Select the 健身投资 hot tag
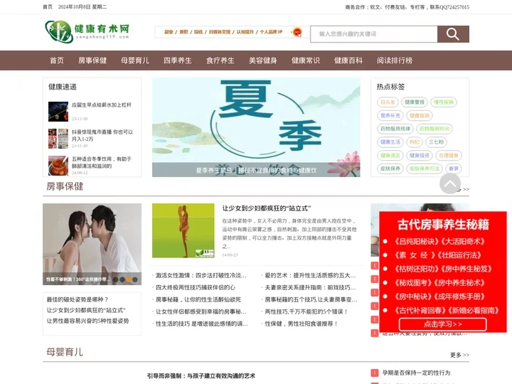 (420, 156)
